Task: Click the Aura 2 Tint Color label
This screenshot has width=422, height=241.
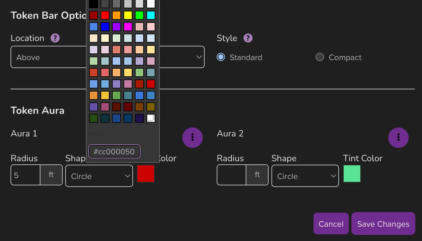Action: pos(362,158)
